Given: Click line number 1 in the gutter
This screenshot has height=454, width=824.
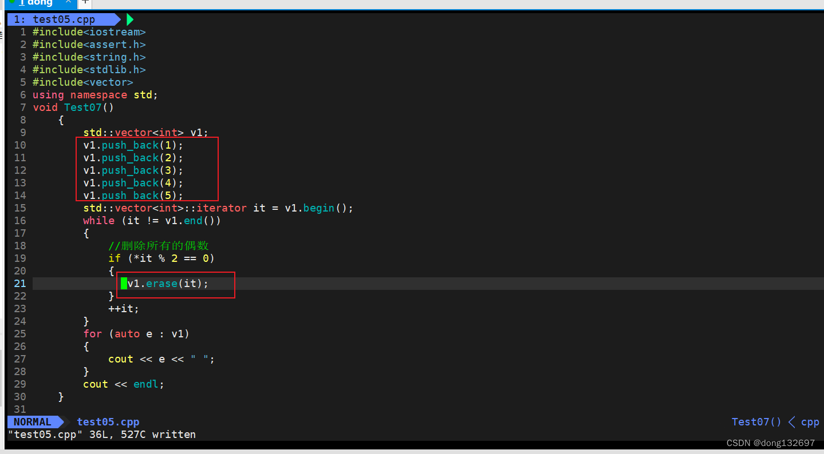Looking at the screenshot, I should pos(23,32).
